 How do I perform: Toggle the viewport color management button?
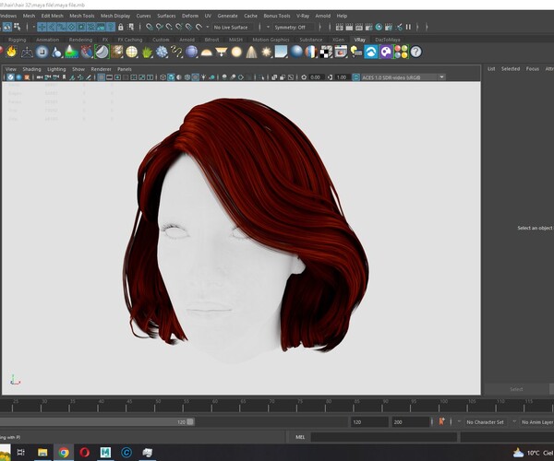pos(356,77)
